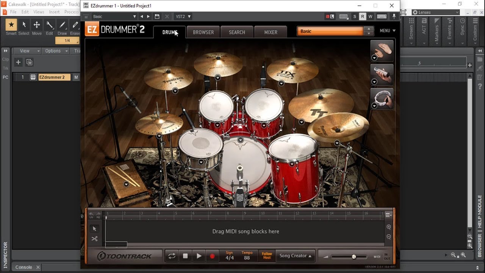The image size is (485, 273).
Task: Open the Cakewalk Edit menu
Action: (x=25, y=12)
